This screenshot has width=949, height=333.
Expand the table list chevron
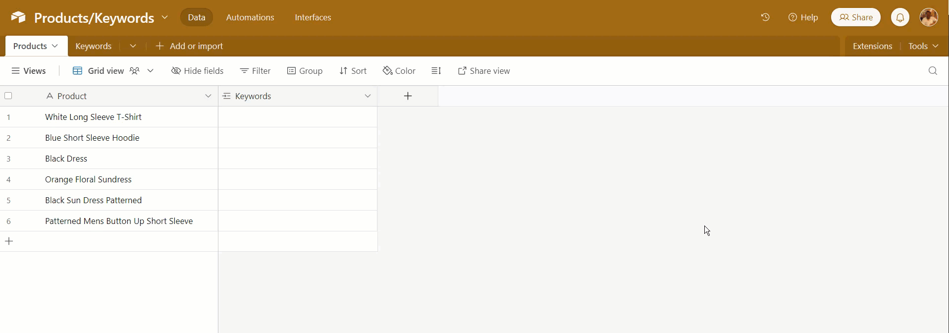[x=133, y=46]
